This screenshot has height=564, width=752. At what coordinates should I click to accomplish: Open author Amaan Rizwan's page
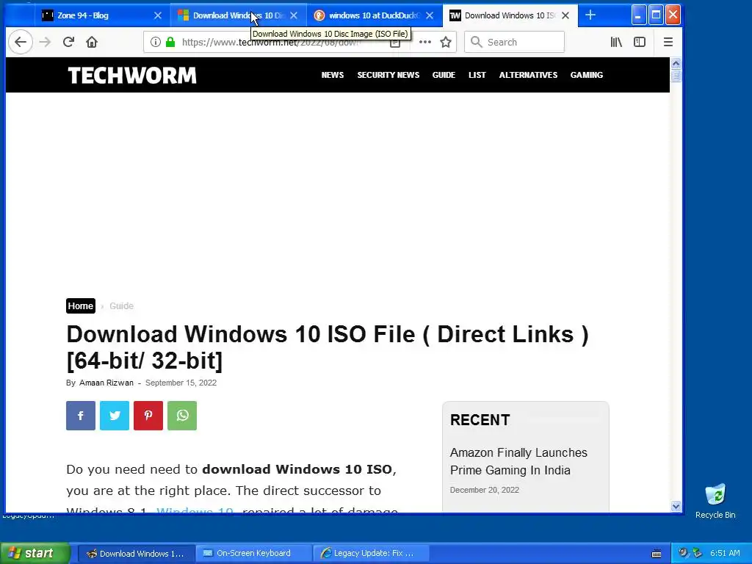coord(106,383)
